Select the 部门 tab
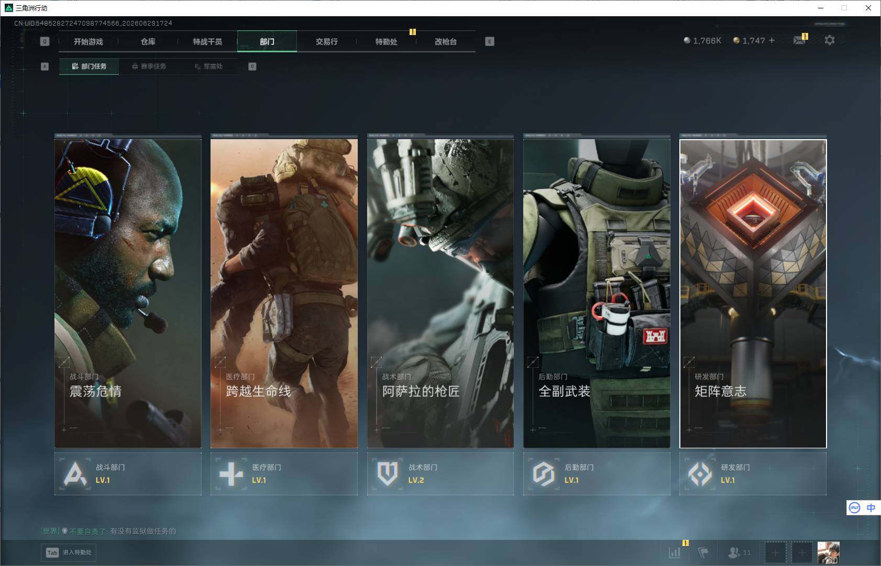The image size is (881, 566). pos(267,41)
